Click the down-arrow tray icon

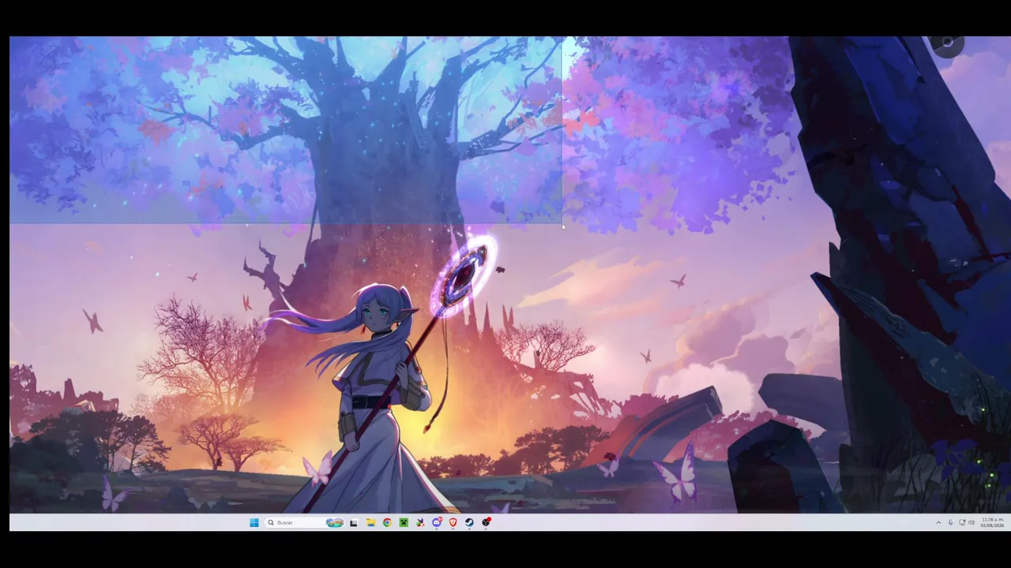(x=950, y=522)
